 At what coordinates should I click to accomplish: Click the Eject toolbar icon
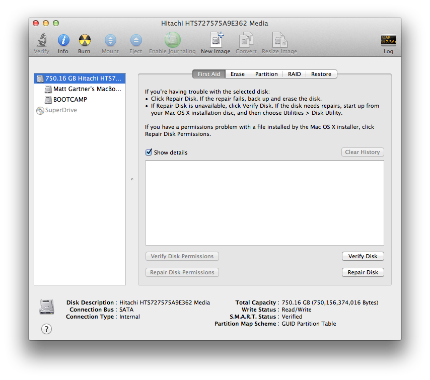point(136,40)
